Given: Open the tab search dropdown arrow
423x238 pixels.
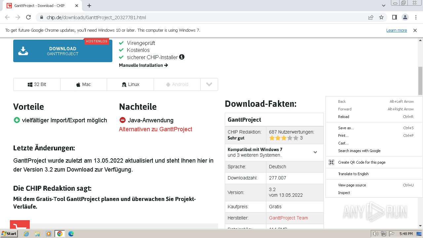Looking at the screenshot, I should pyautogui.click(x=384, y=6).
